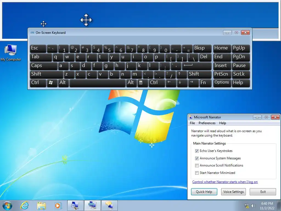Click the right arrow key
The width and height of the screenshot is (281, 211).
[x=193, y=83]
